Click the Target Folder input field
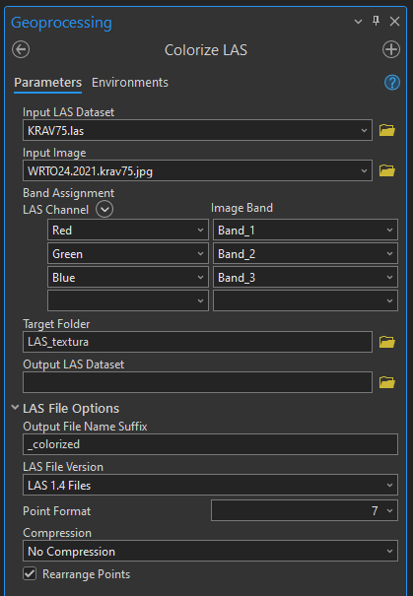Viewport: 413px width, 596px height. (197, 342)
